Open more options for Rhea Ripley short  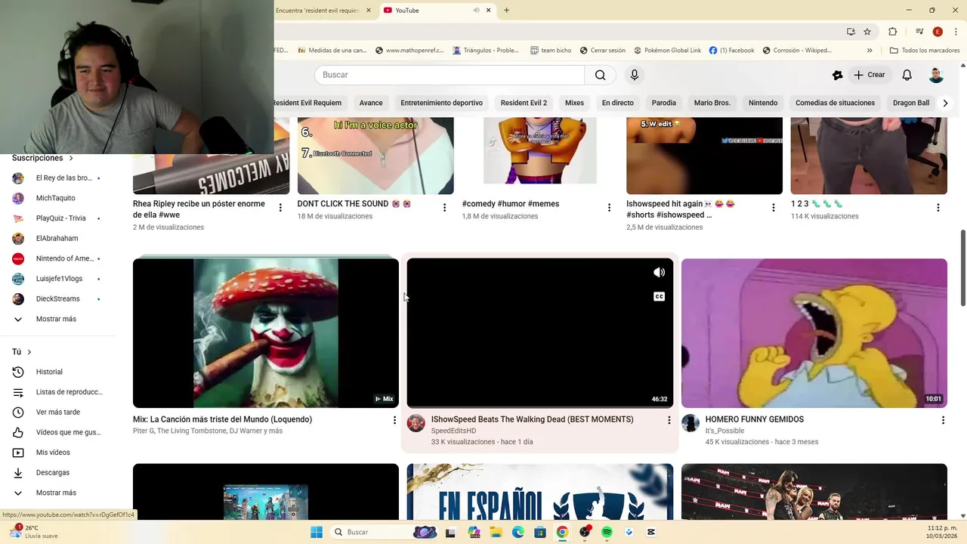(x=280, y=208)
